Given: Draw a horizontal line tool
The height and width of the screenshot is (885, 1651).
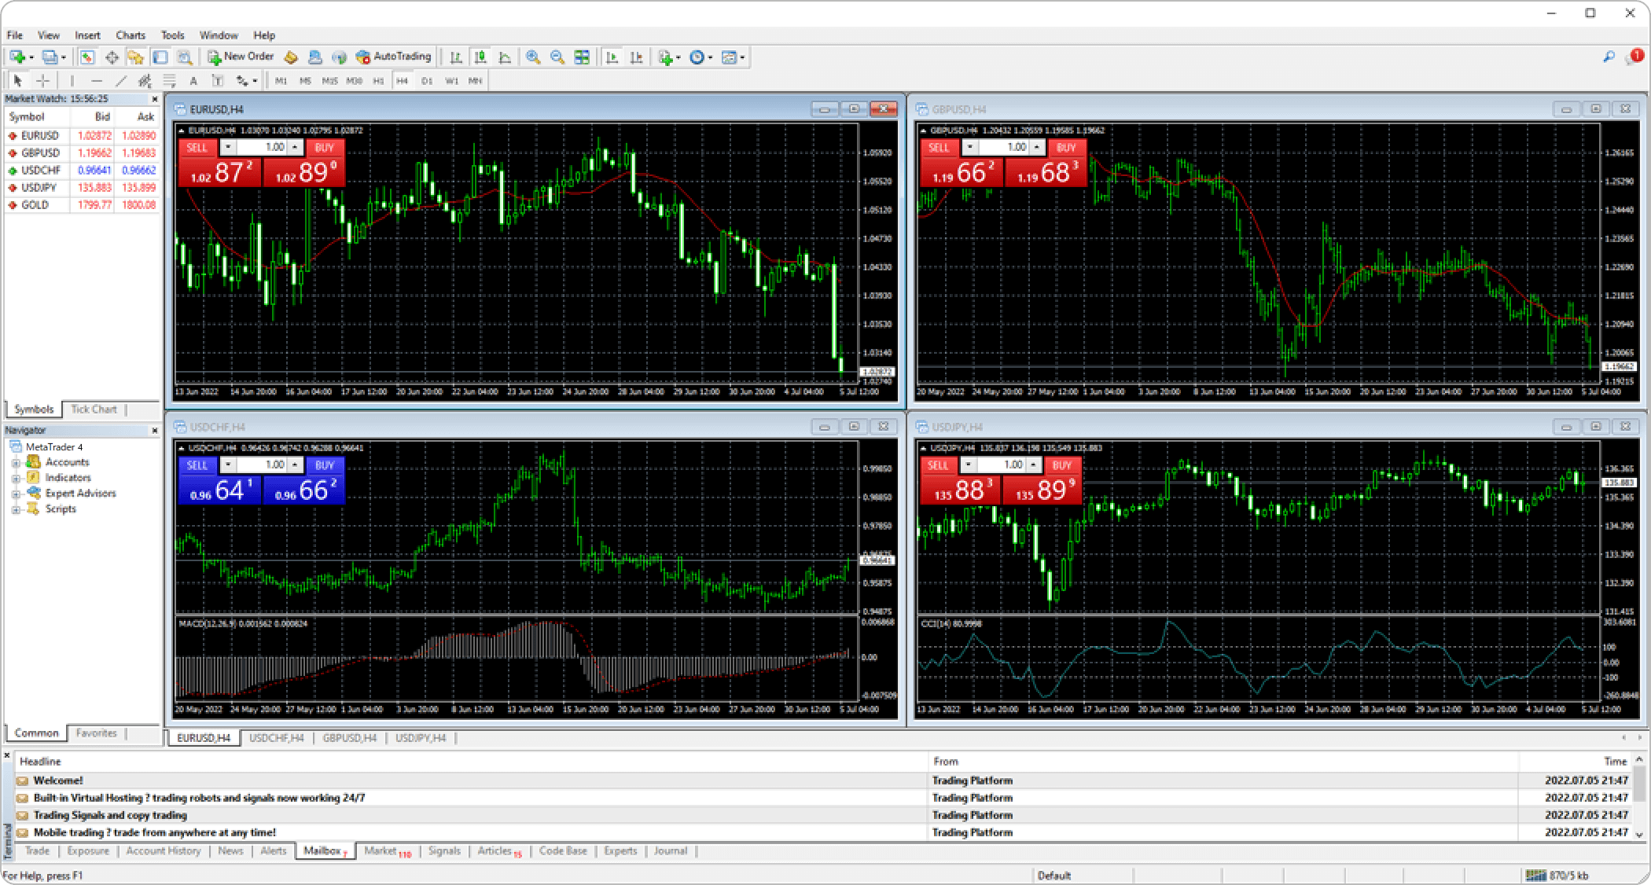Looking at the screenshot, I should pos(97,80).
